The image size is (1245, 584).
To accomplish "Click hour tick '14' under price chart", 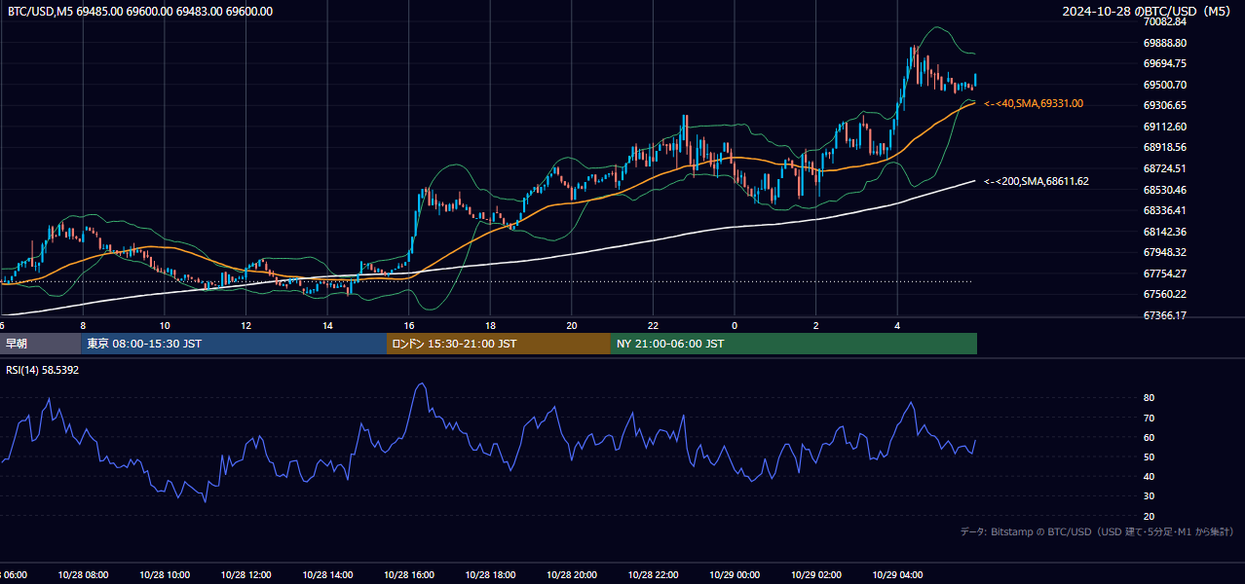I will tap(327, 325).
